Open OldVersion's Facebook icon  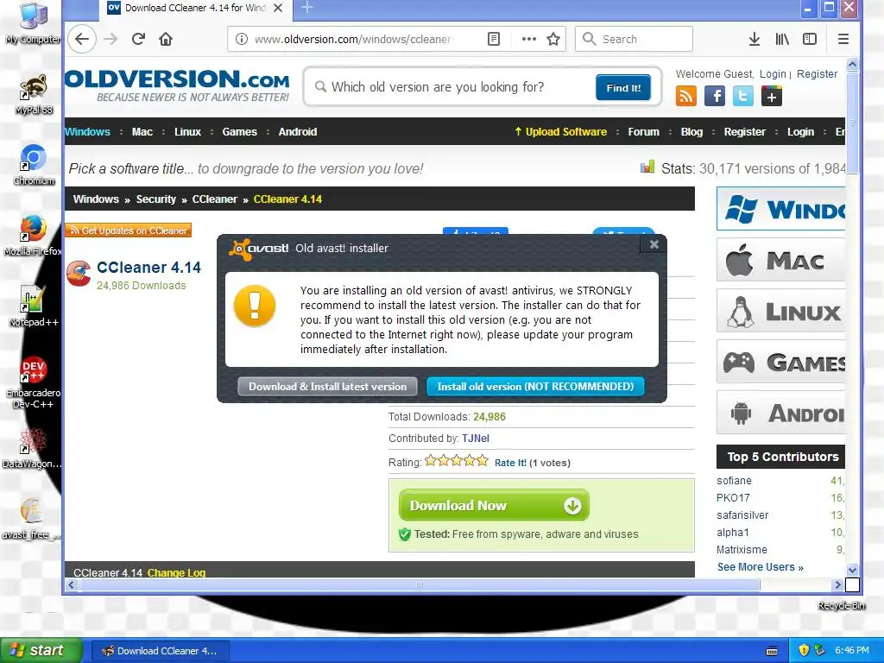[714, 97]
